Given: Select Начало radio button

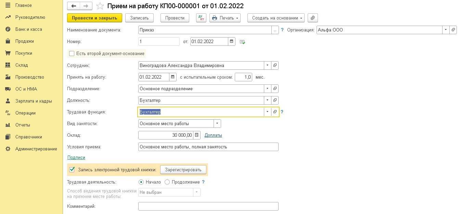Looking at the screenshot, I should tap(141, 182).
